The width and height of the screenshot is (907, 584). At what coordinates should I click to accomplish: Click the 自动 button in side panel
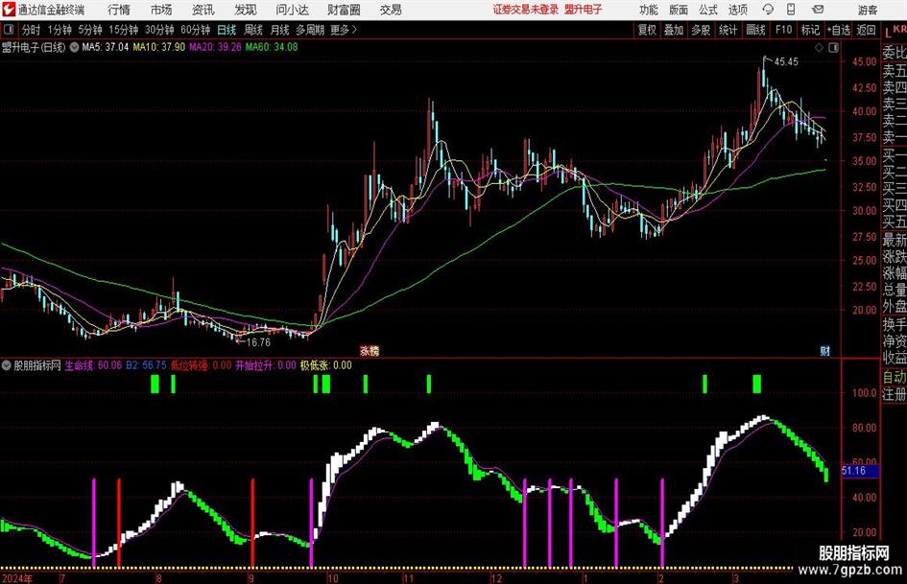(x=895, y=377)
